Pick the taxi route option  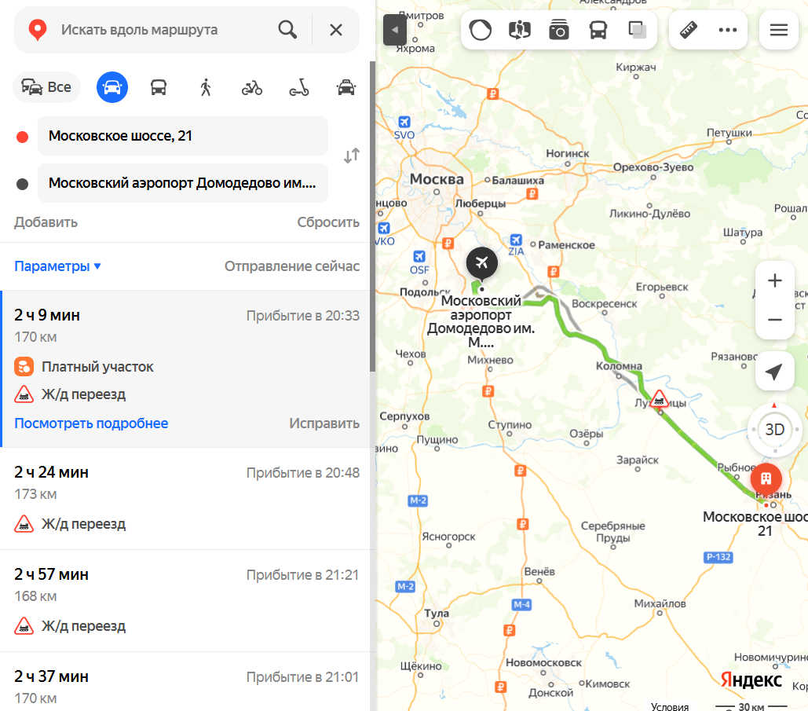pos(346,87)
